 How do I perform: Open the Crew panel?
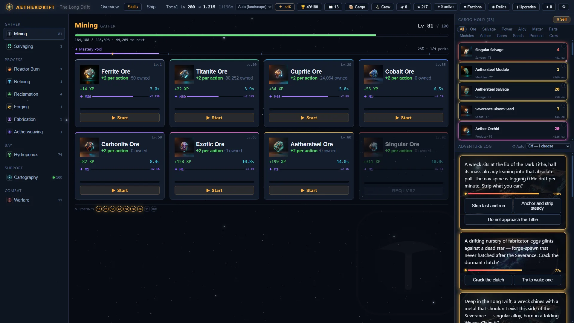point(383,7)
